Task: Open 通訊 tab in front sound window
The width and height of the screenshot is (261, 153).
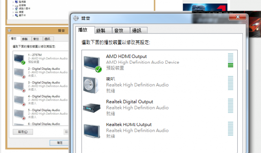Action: 139,31
